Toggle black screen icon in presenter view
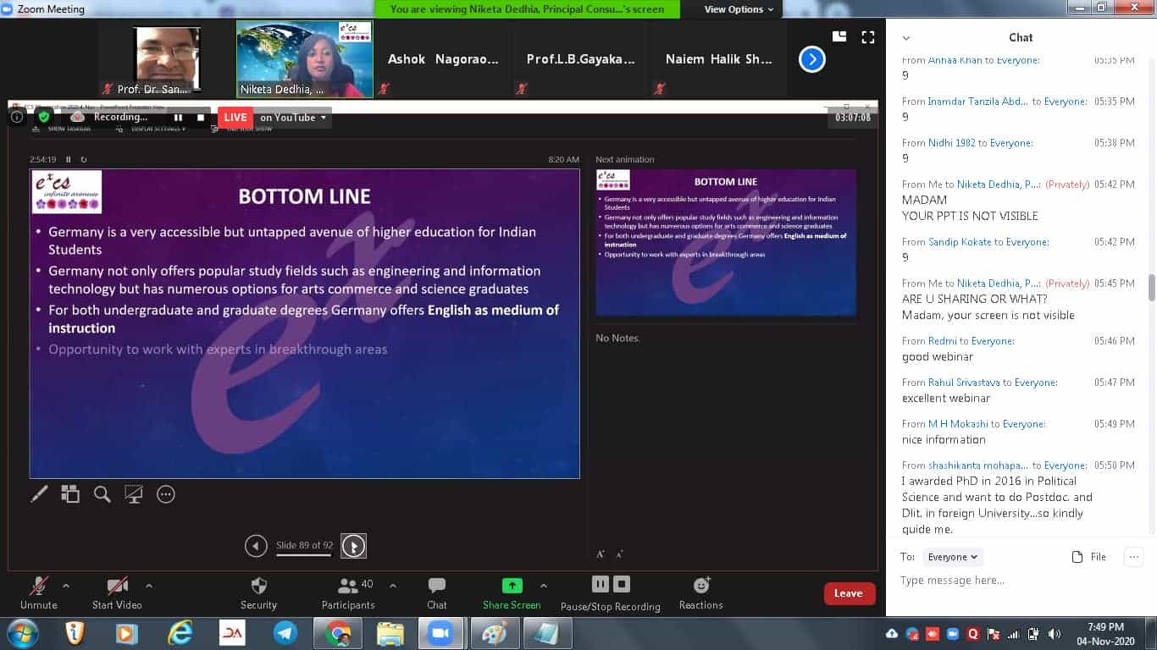 point(134,494)
